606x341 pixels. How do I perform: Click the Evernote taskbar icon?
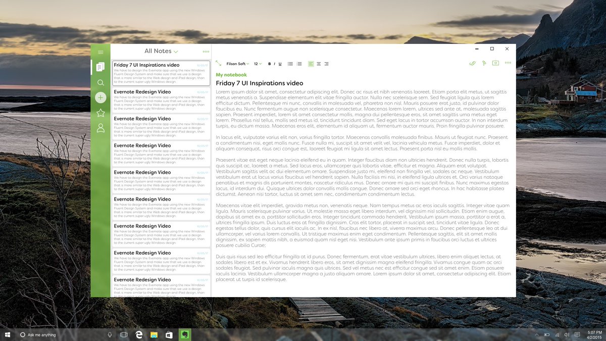pyautogui.click(x=185, y=334)
